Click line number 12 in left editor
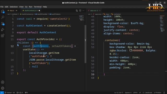 12,46
